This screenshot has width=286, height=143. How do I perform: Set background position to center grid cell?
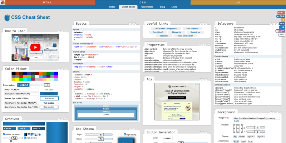[x=238, y=129]
